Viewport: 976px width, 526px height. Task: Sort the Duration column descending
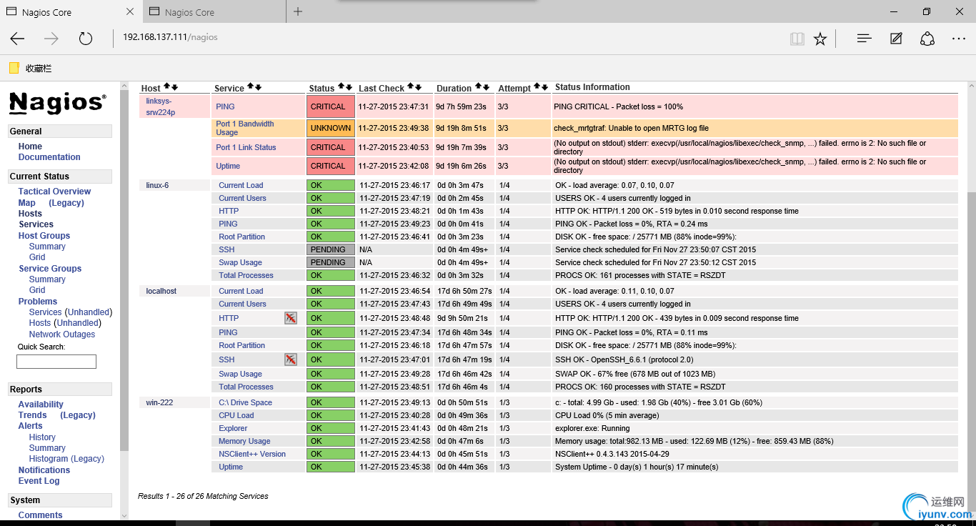tap(486, 87)
